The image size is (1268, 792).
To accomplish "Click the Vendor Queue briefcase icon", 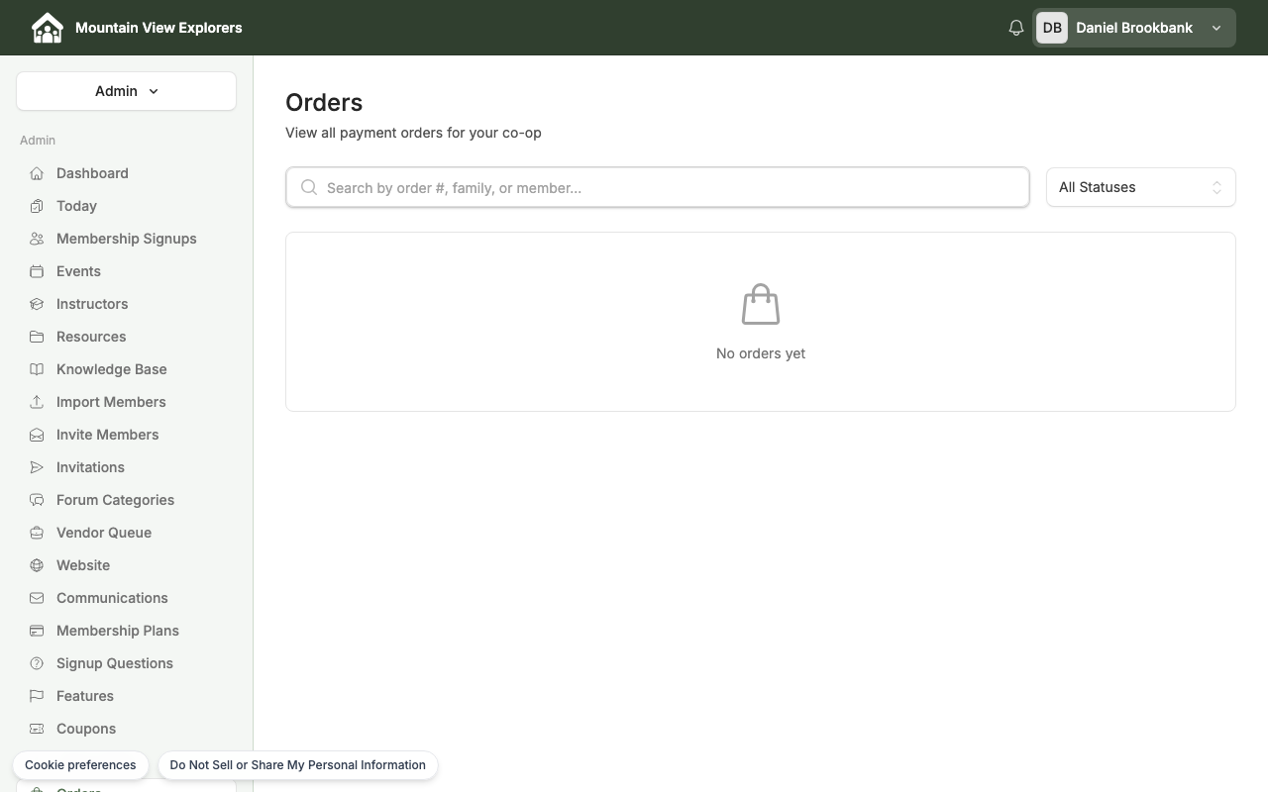I will coord(37,533).
